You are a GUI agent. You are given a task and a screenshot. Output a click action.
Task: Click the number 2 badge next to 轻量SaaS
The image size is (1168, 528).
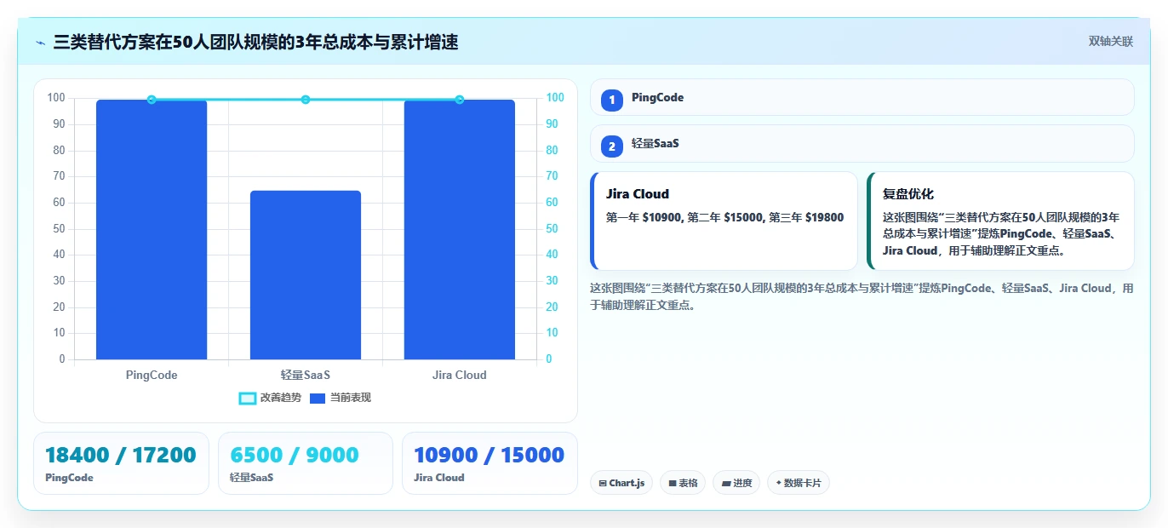pyautogui.click(x=612, y=146)
